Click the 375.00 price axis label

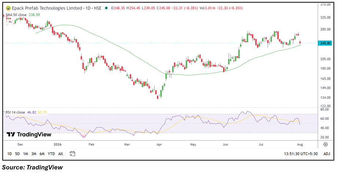pos(326,4)
